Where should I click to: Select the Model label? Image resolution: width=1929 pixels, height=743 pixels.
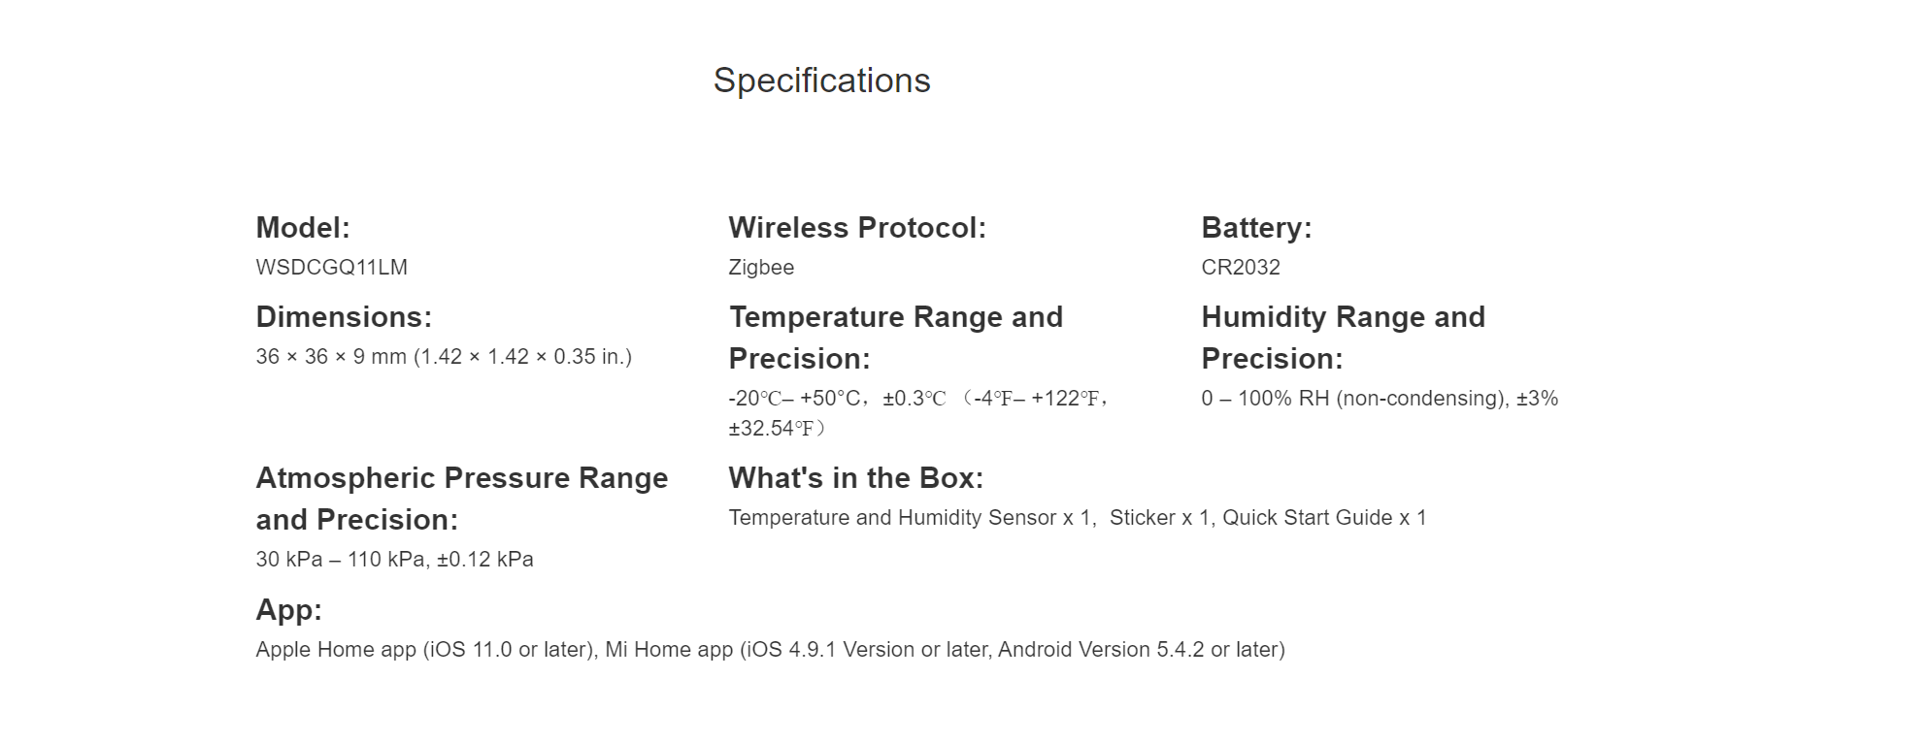303,228
